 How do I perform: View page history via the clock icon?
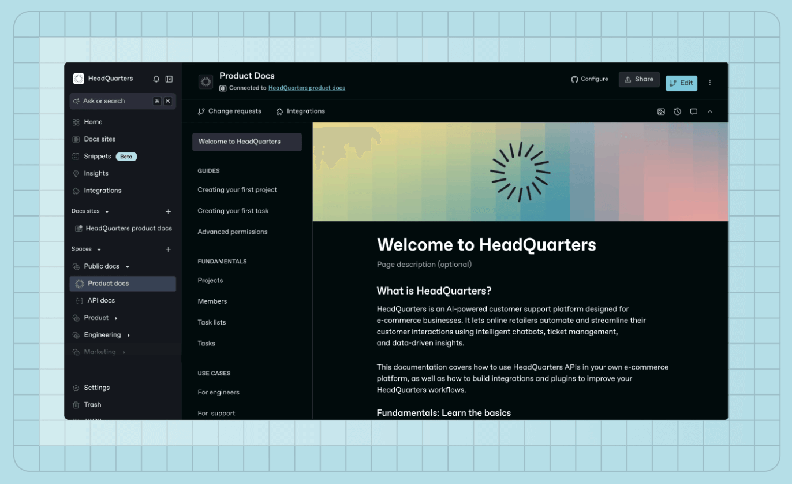click(x=677, y=111)
